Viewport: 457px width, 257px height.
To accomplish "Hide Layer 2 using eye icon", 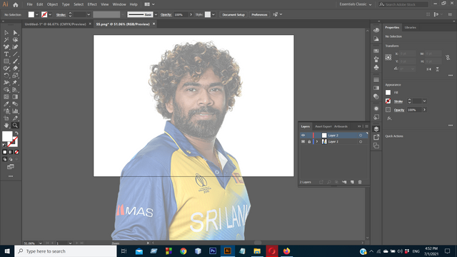I will pyautogui.click(x=303, y=135).
